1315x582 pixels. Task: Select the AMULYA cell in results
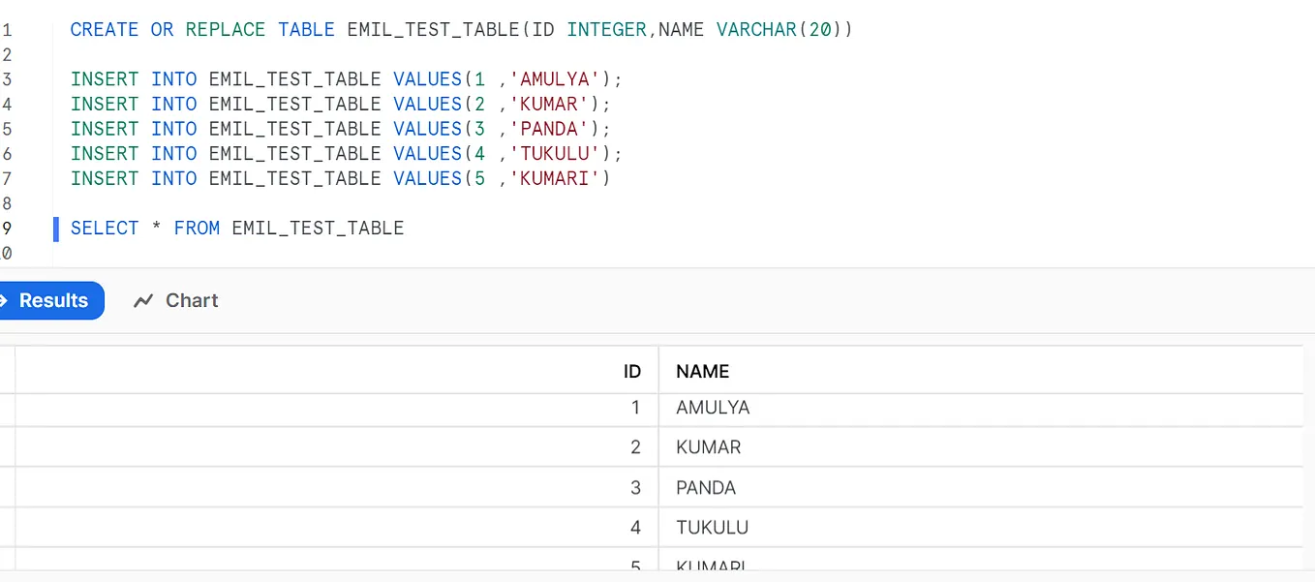coord(713,408)
